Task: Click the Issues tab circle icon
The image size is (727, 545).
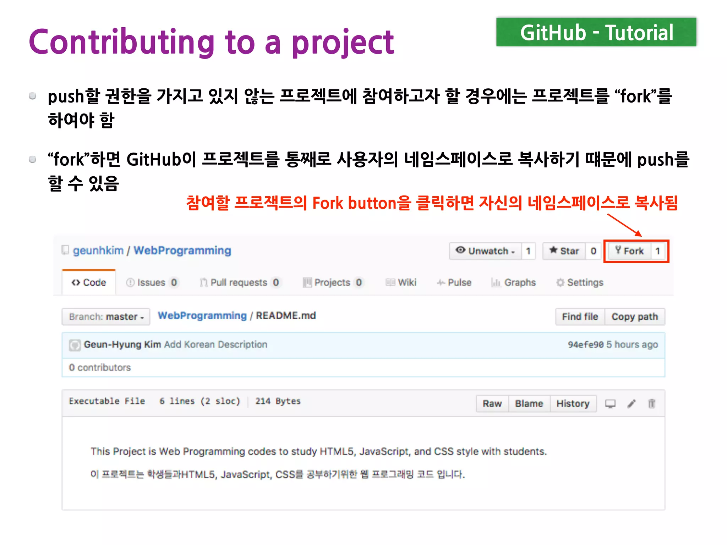Action: 130,282
